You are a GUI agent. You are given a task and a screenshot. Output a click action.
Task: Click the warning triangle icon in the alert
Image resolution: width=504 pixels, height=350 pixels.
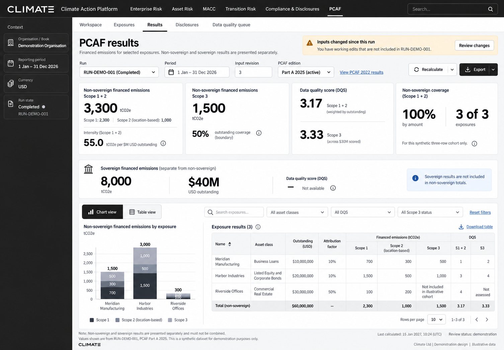(x=310, y=43)
